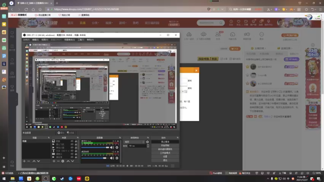Screen dimensions: 324x182
Task: Toggle lock on 摄像头 source
Action: pyautogui.click(x=76, y=154)
